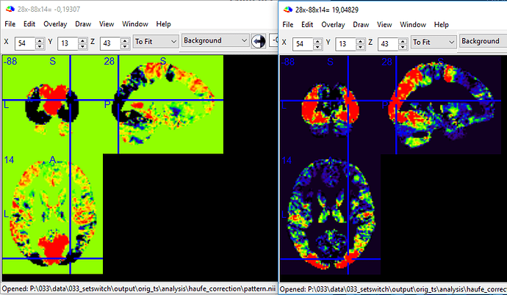Open Window menu in left window

click(x=135, y=24)
